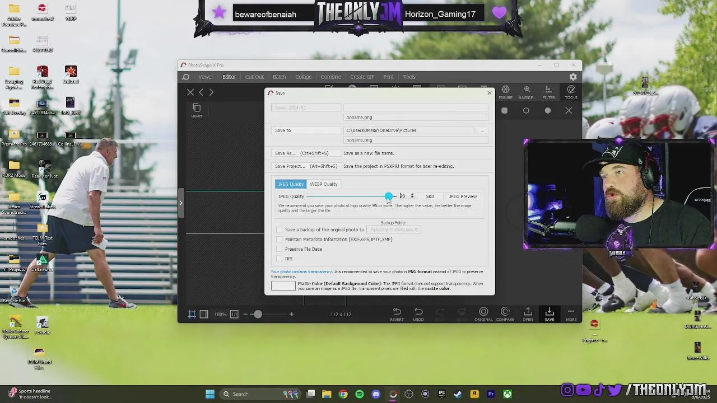Adjust the JPEG quality value stepper
Image resolution: width=717 pixels, height=403 pixels.
(412, 196)
